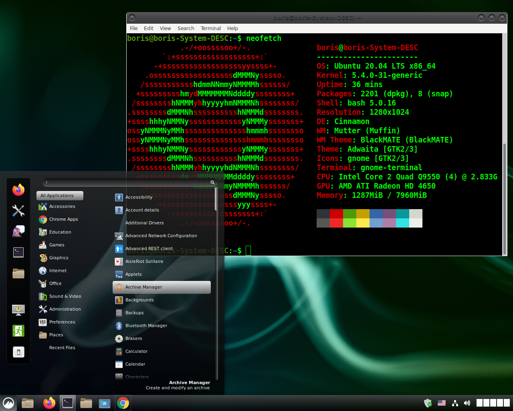Select the All Applications category
Viewport: 513px width, 411px height.
point(60,195)
